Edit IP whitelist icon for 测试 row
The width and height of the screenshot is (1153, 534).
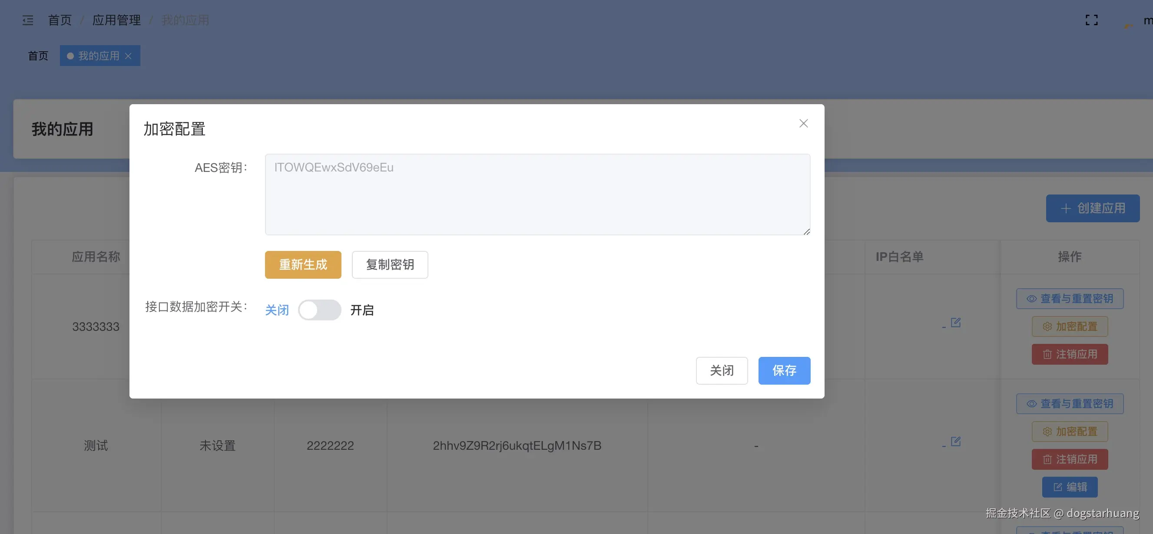pos(956,442)
